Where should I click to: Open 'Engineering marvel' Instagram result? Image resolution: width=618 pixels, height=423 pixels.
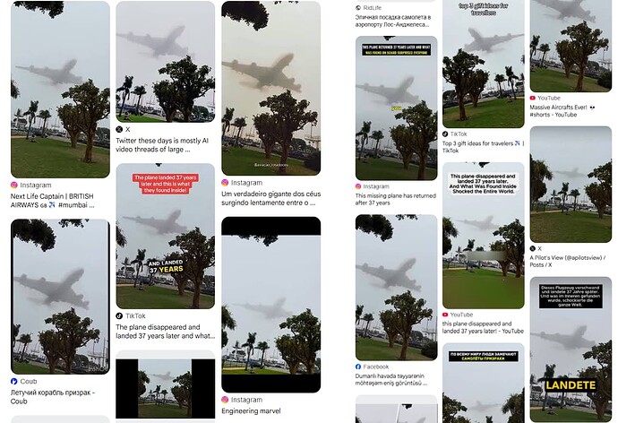click(x=251, y=411)
